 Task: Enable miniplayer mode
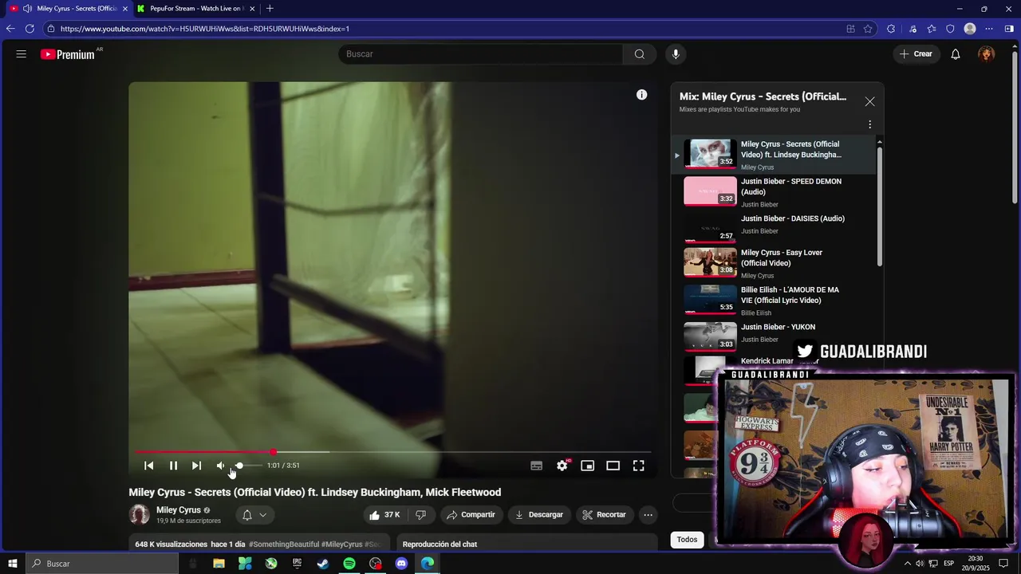(588, 466)
